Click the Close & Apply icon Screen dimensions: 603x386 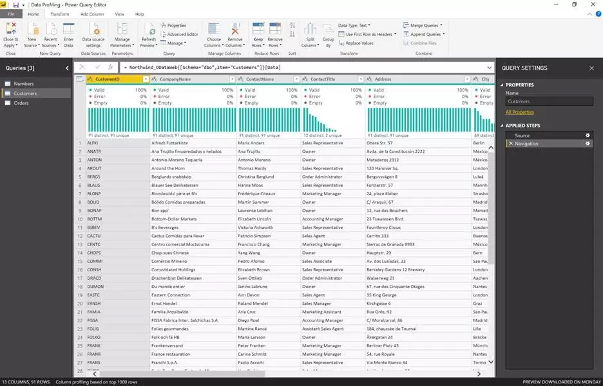pos(11,29)
